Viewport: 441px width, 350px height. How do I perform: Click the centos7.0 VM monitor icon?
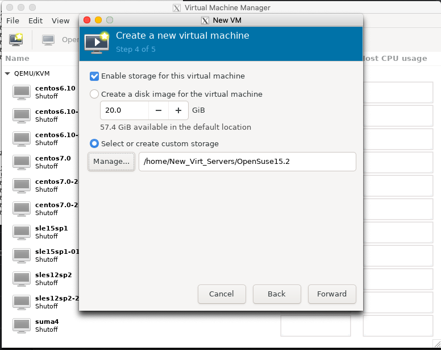point(22,162)
